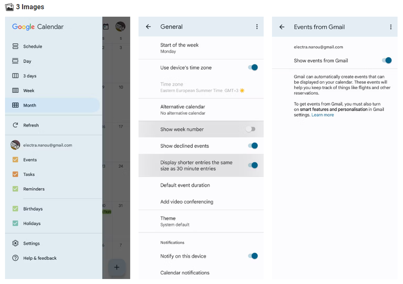Choose the 3 days view icon
This screenshot has width=403, height=284.
click(x=16, y=76)
